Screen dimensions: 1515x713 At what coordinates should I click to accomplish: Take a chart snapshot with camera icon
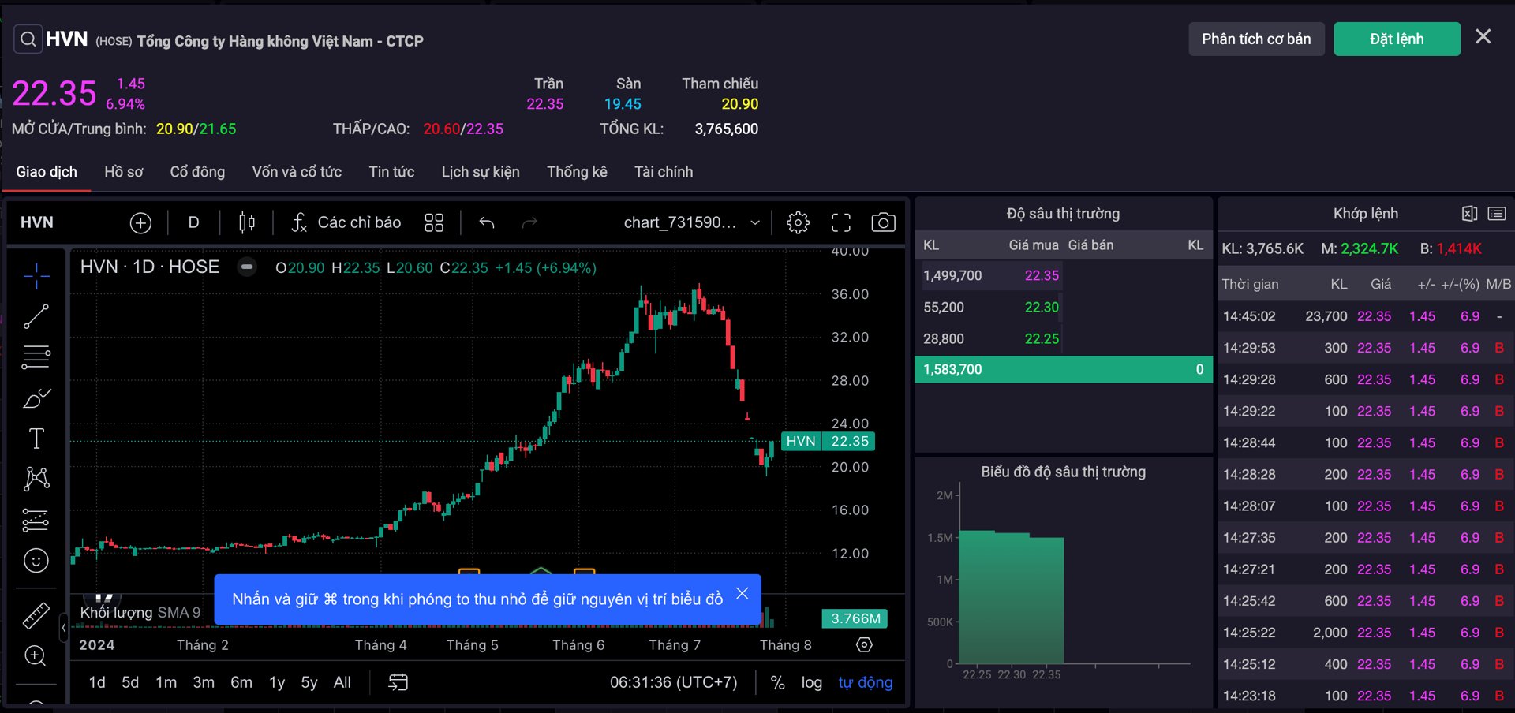[x=883, y=223]
